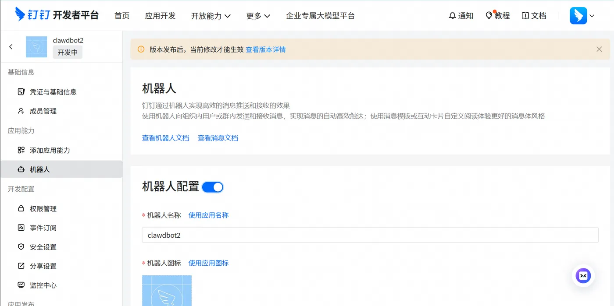Screen dimensions: 614x306
Task: Click the 开发中 status tag
Action: (x=68, y=52)
